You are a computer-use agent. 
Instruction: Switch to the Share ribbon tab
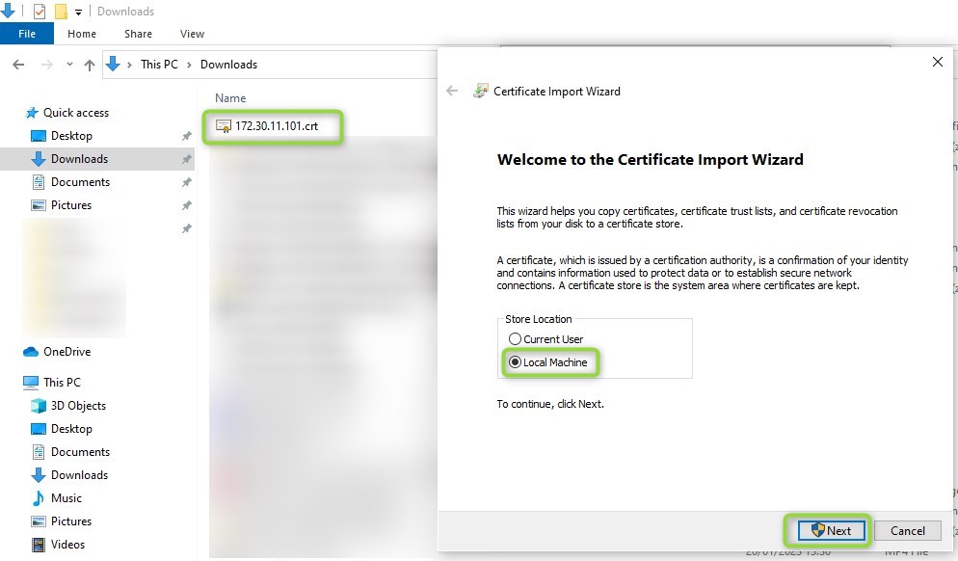point(138,34)
